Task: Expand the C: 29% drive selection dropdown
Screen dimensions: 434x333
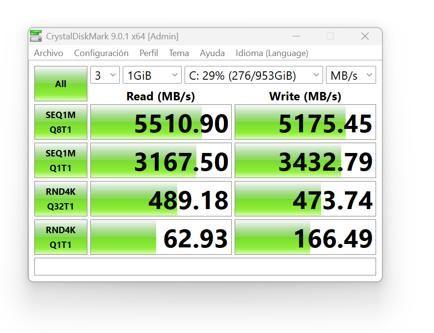Action: pos(254,75)
